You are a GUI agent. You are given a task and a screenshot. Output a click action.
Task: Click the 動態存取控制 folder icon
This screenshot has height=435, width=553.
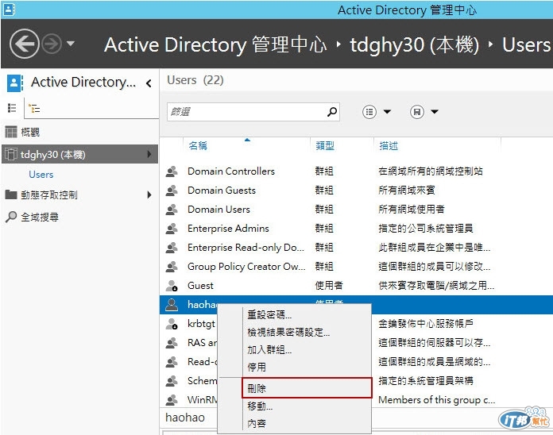tap(11, 194)
